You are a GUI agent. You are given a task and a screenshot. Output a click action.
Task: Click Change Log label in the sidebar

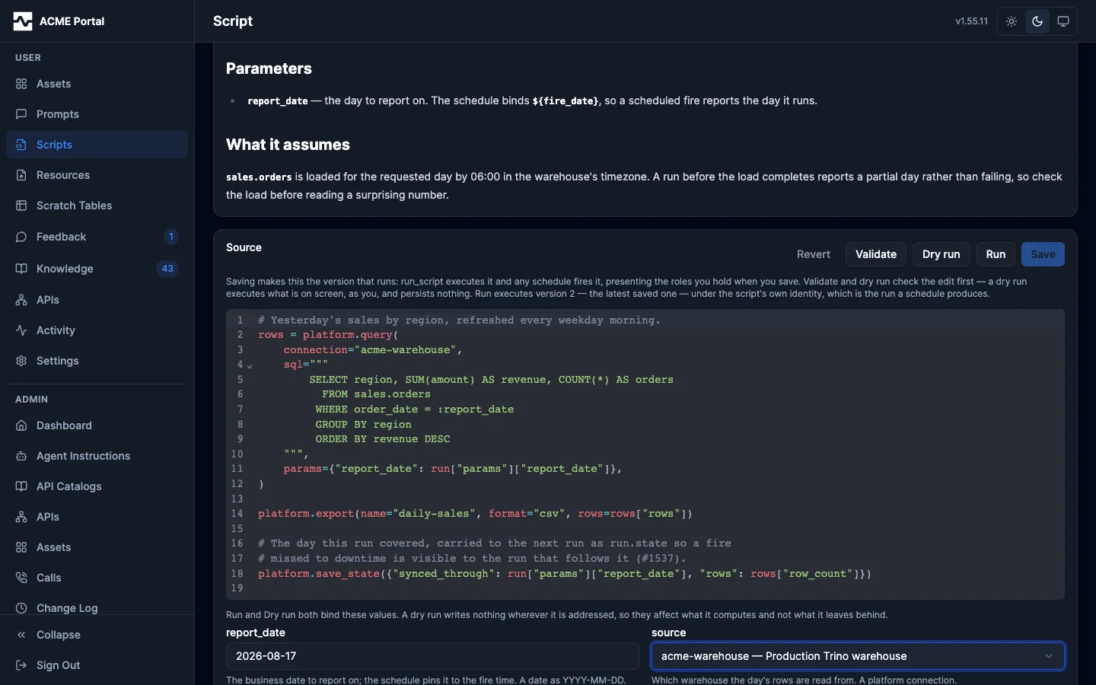tap(67, 608)
